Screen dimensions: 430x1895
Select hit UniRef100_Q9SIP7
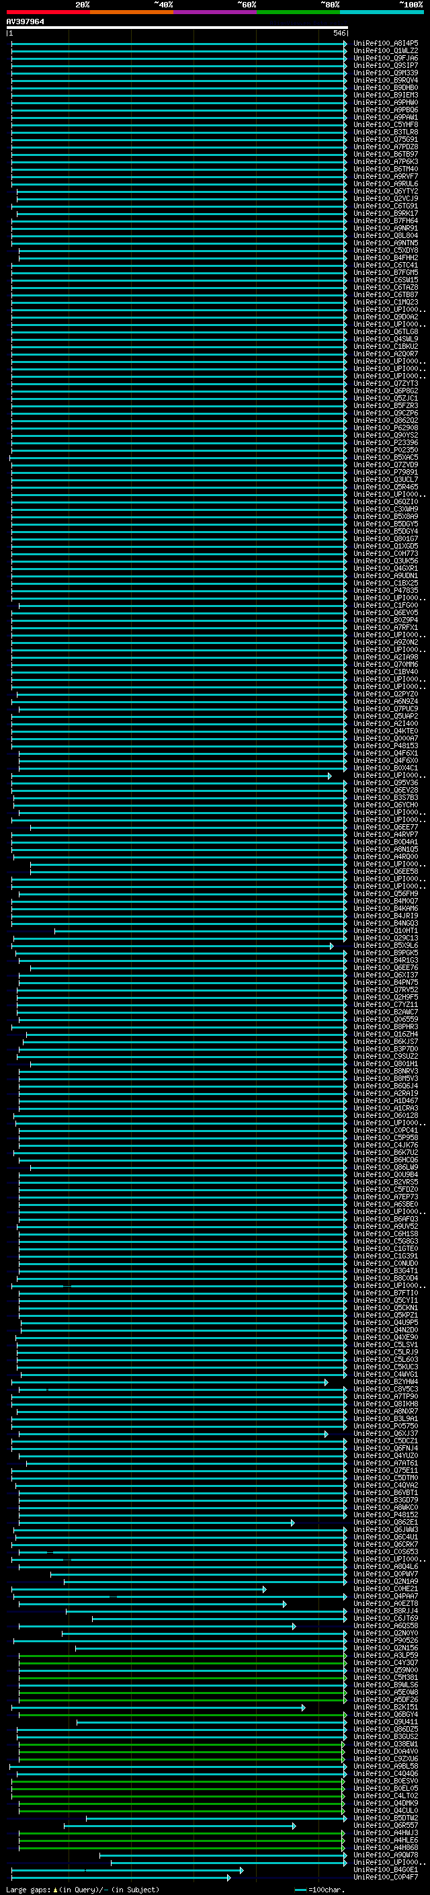coord(386,65)
